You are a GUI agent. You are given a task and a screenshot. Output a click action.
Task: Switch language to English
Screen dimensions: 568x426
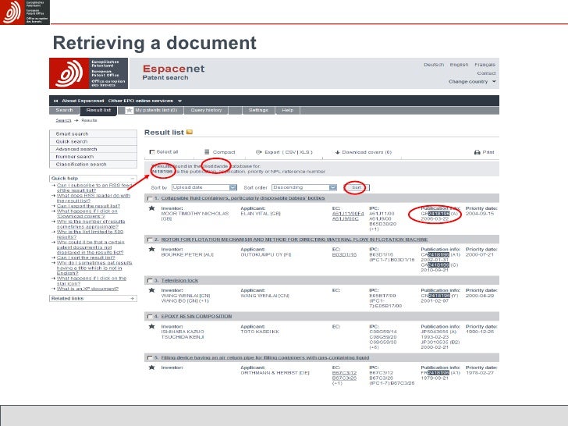tap(459, 65)
